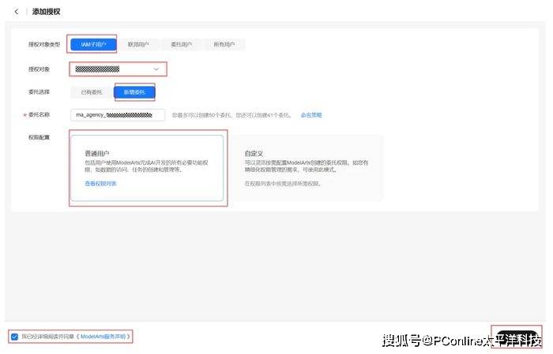
Task: Open ModelArts服务声明 link
Action: click(105, 336)
